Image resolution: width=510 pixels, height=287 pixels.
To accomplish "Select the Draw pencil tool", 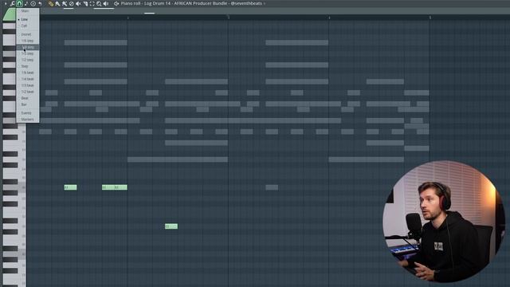I will [x=51, y=3].
